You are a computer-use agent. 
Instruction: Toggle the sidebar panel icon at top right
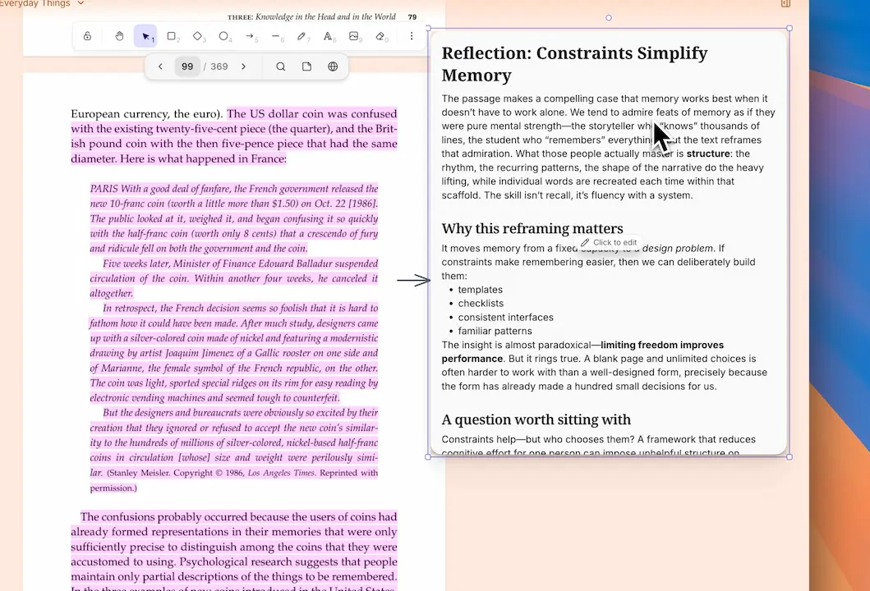[785, 3]
